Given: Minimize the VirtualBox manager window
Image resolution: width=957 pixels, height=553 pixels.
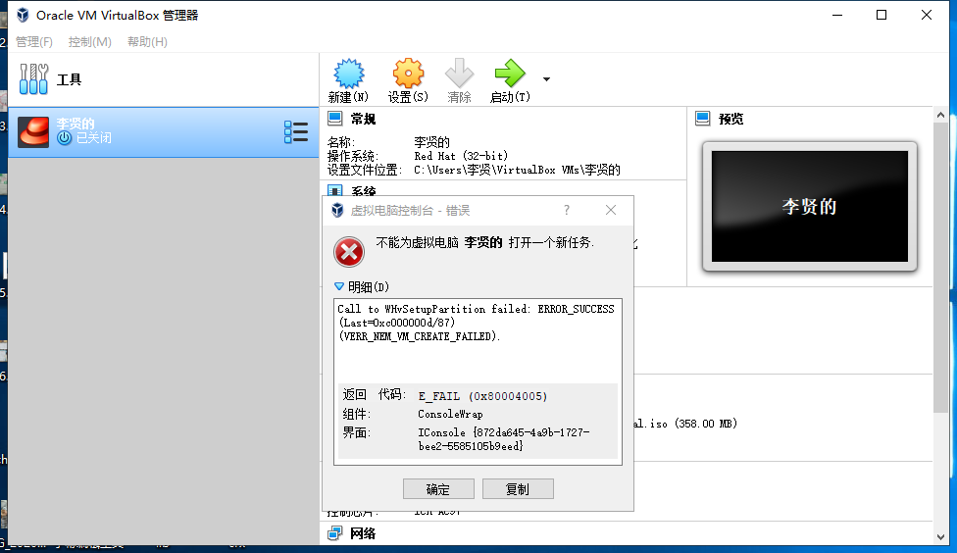Looking at the screenshot, I should click(837, 15).
